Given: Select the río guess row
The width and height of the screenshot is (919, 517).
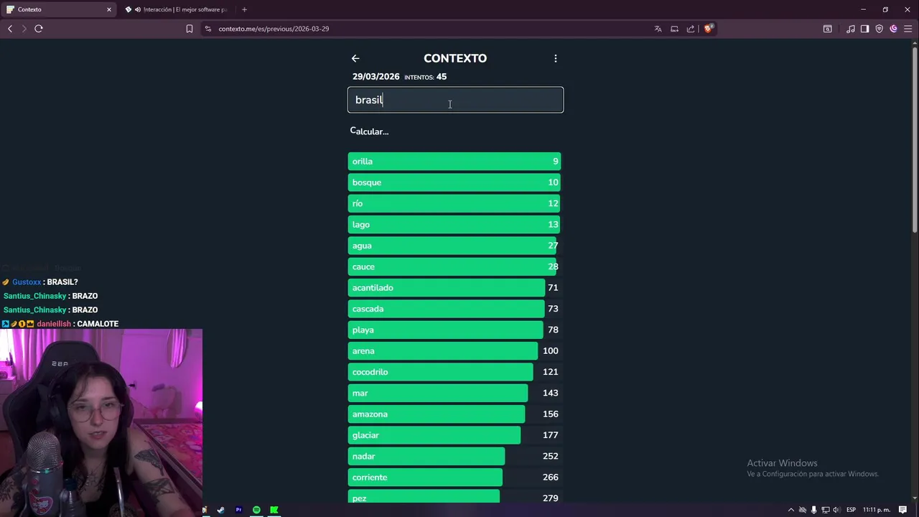Looking at the screenshot, I should click(455, 203).
